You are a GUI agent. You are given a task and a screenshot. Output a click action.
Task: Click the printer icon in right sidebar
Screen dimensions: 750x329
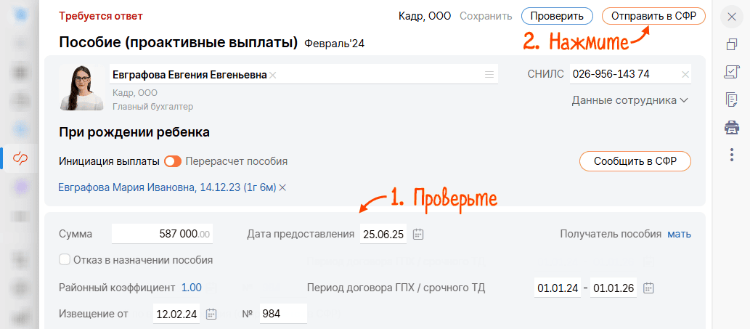coord(732,127)
